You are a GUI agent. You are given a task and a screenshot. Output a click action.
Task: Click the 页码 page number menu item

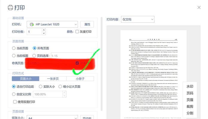pyautogui.click(x=190, y=93)
